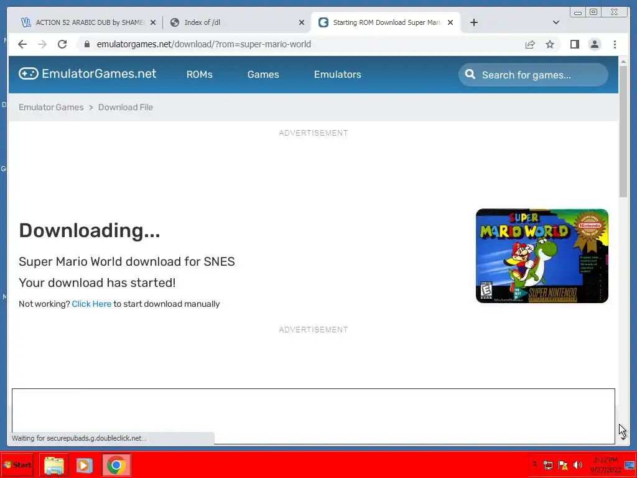Expand the tab search dropdown arrow
637x478 pixels.
pos(556,22)
